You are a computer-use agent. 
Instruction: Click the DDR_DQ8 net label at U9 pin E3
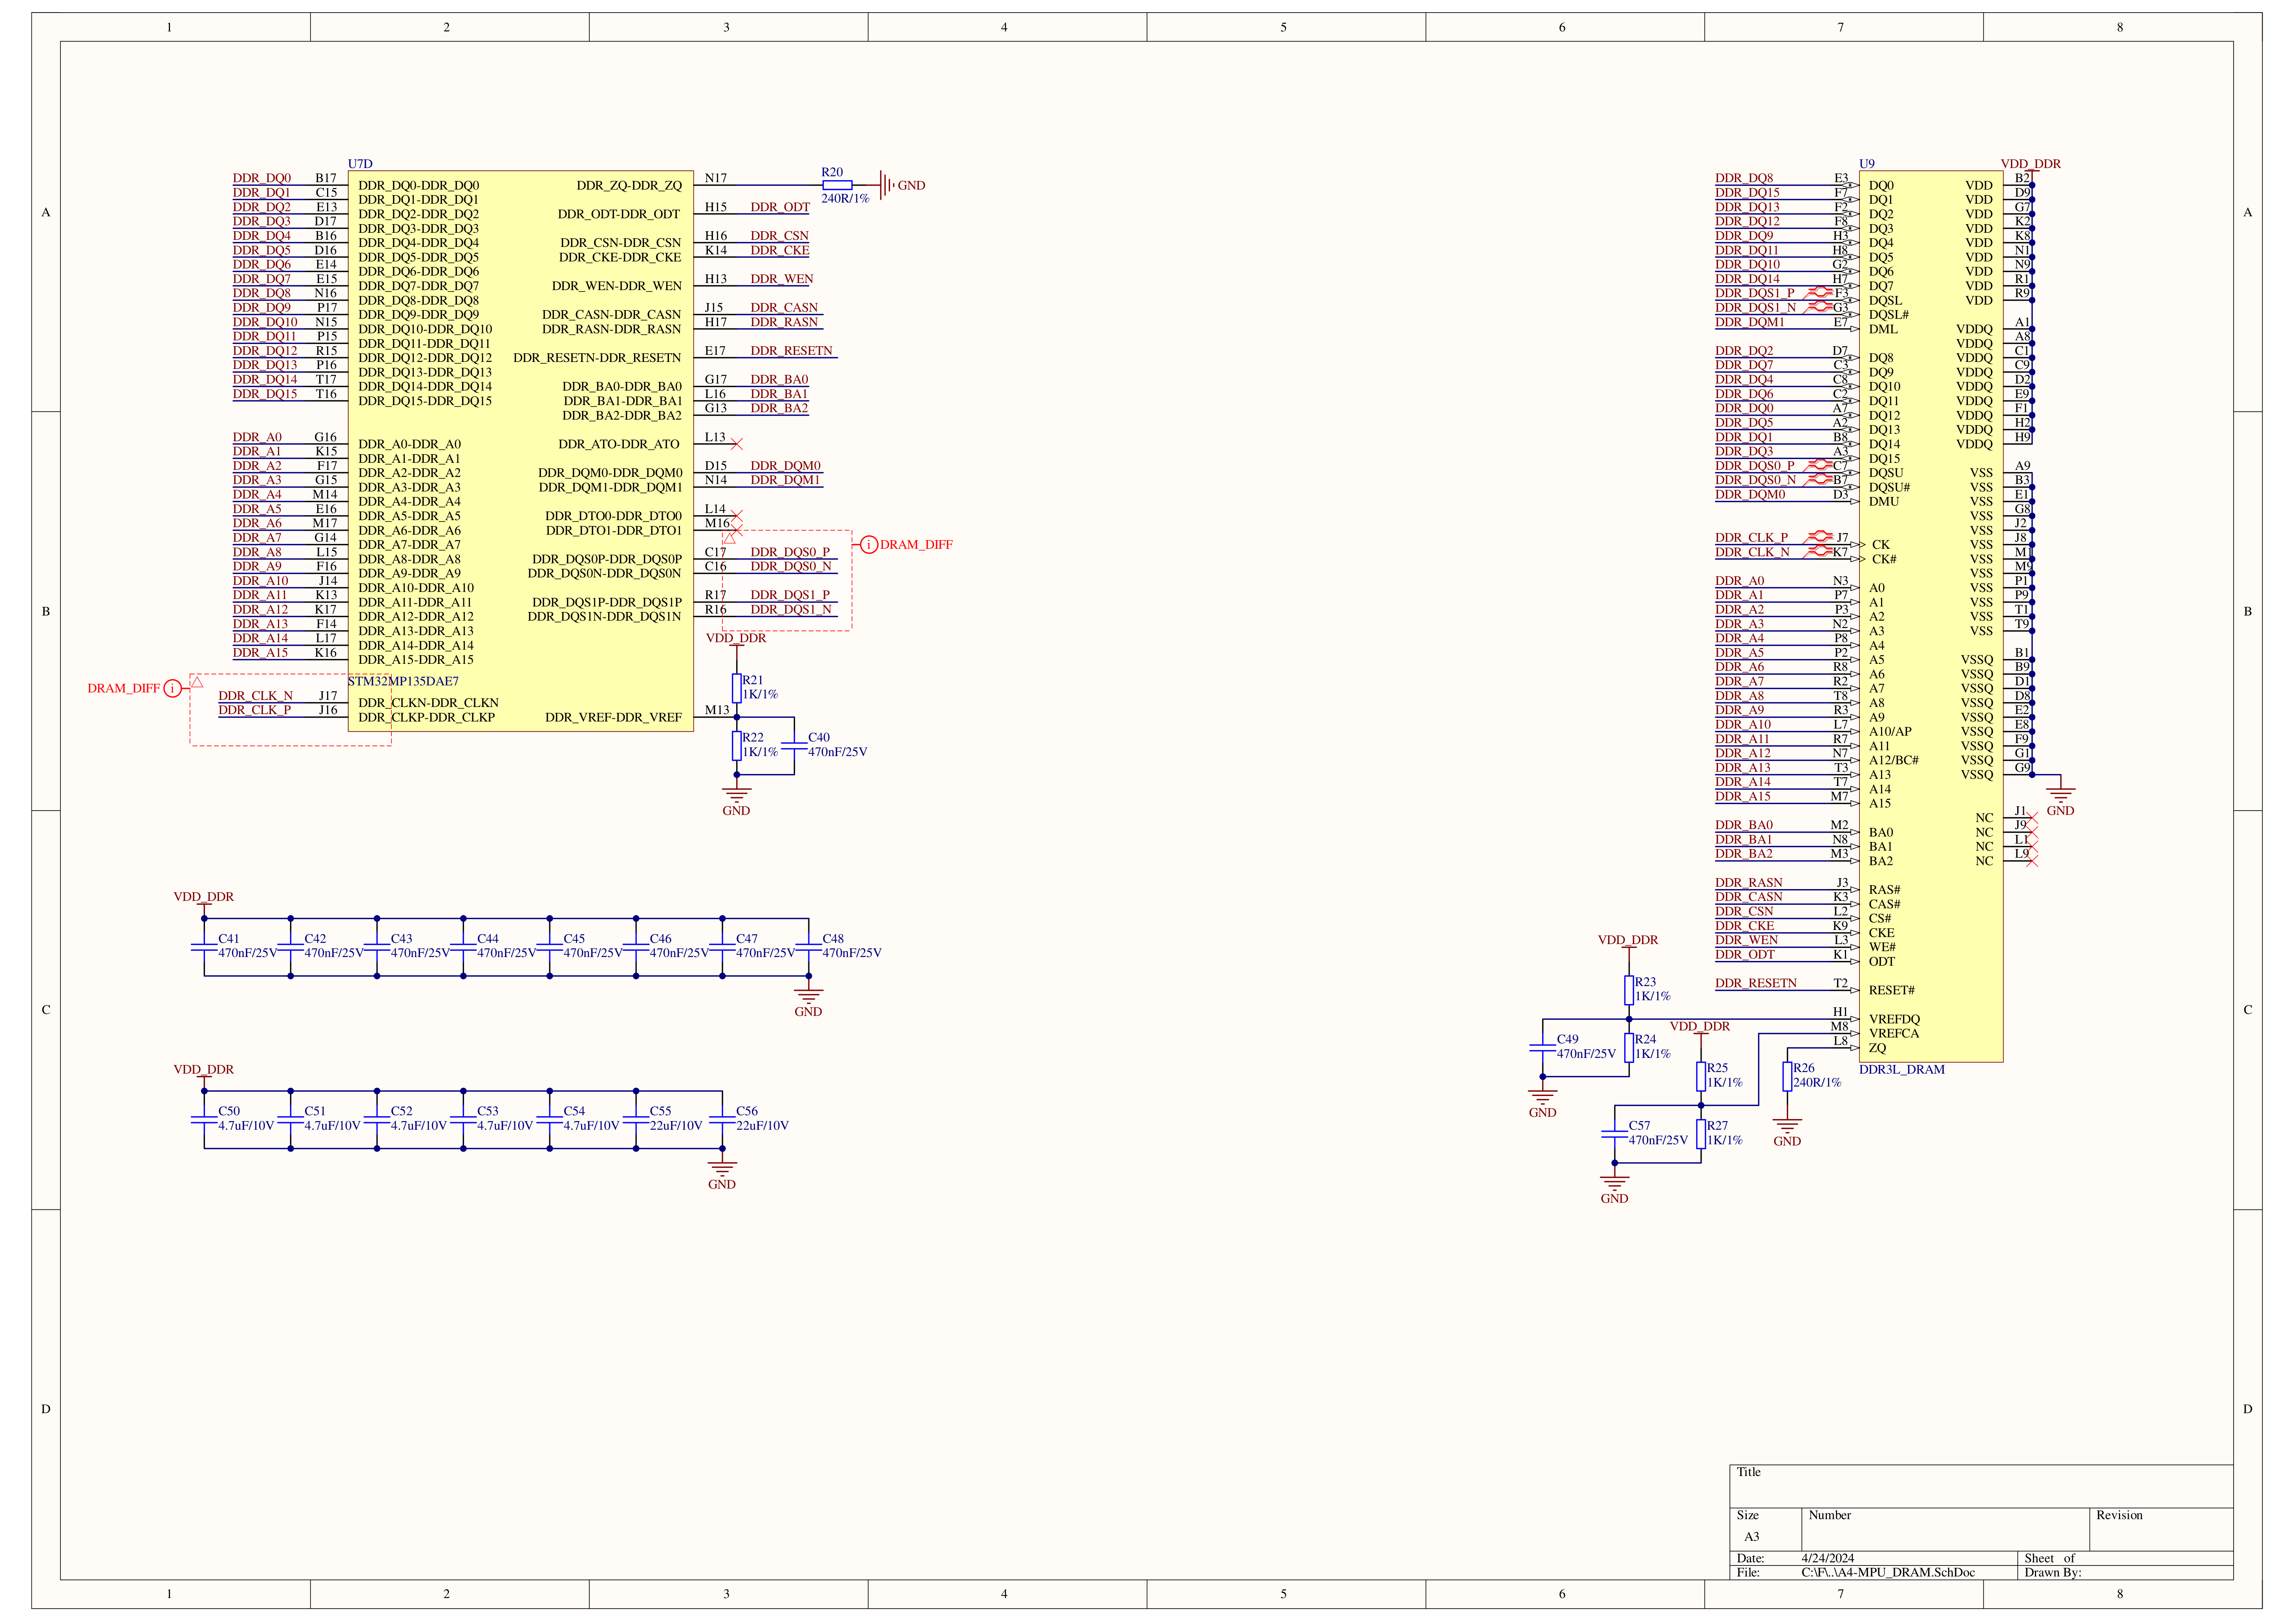click(1744, 178)
